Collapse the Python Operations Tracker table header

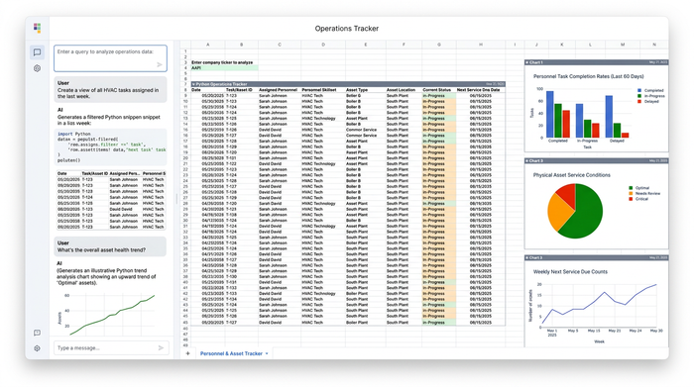click(x=193, y=84)
